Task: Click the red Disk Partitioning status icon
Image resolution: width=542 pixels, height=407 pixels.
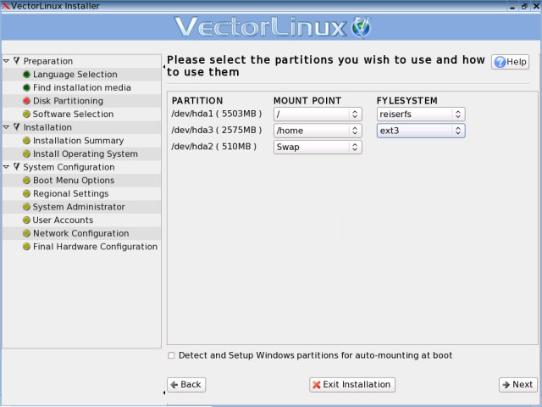Action: click(x=26, y=101)
